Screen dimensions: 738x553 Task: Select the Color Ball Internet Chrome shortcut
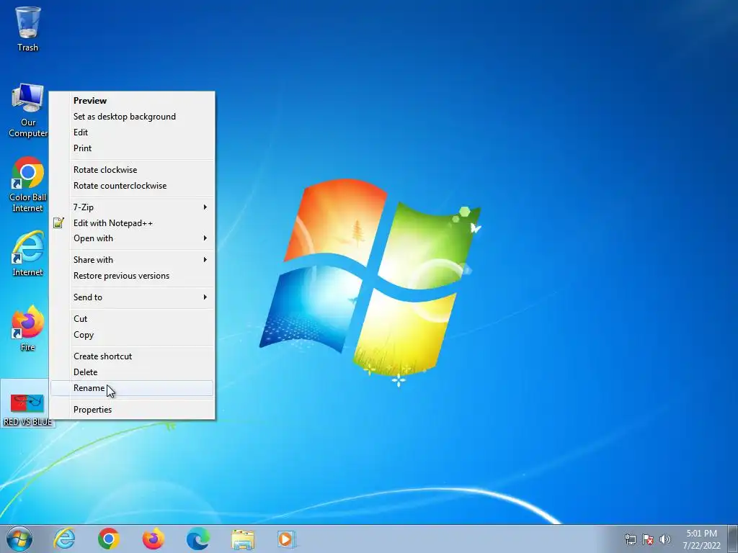tap(28, 184)
